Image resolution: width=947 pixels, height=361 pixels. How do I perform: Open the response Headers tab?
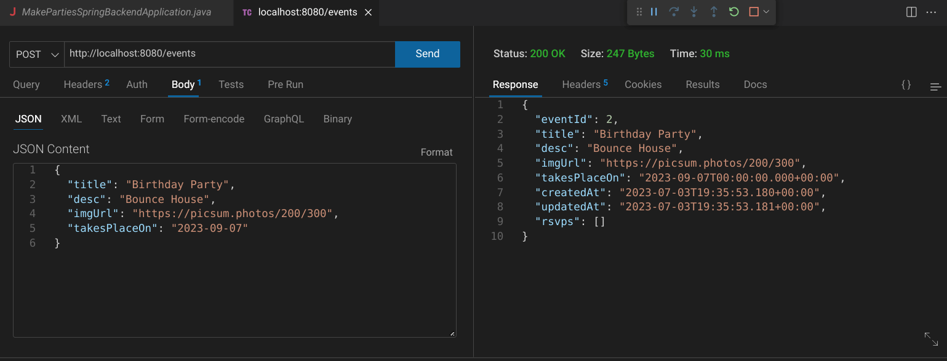click(585, 84)
